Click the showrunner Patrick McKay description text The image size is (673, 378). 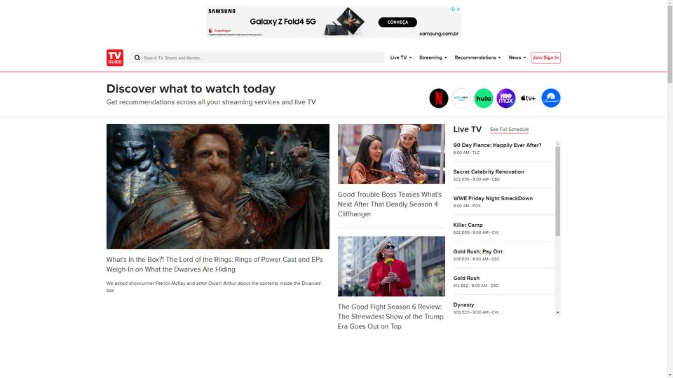point(214,287)
